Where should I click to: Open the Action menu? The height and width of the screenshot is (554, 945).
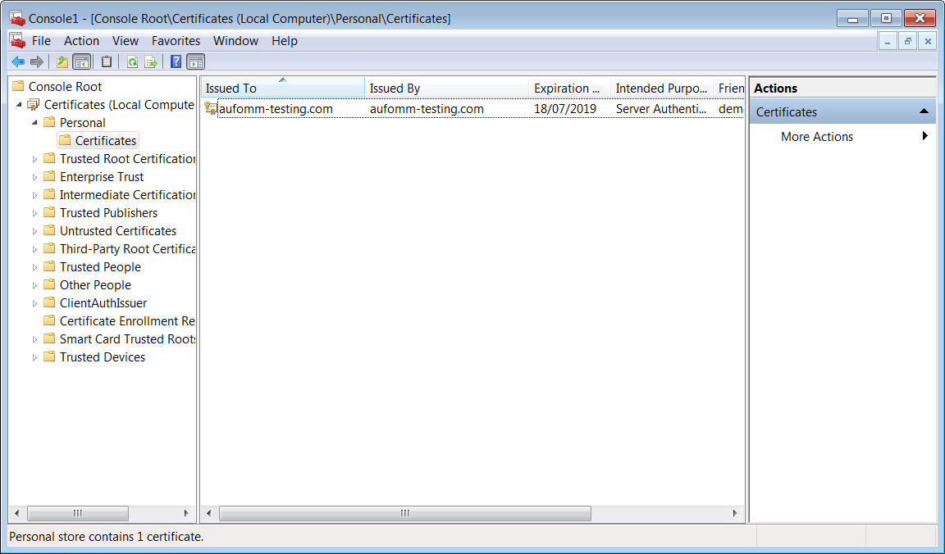(81, 41)
